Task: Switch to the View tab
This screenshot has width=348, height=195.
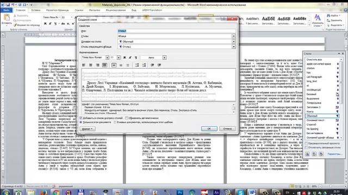Action: click(134, 10)
